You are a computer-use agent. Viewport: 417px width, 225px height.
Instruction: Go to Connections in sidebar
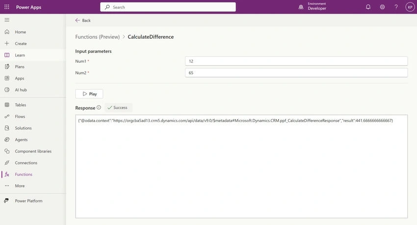pos(33,163)
